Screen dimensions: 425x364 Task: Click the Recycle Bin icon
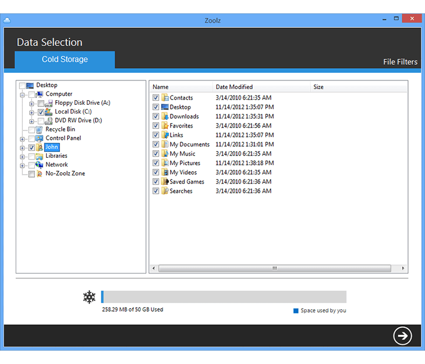tap(40, 130)
